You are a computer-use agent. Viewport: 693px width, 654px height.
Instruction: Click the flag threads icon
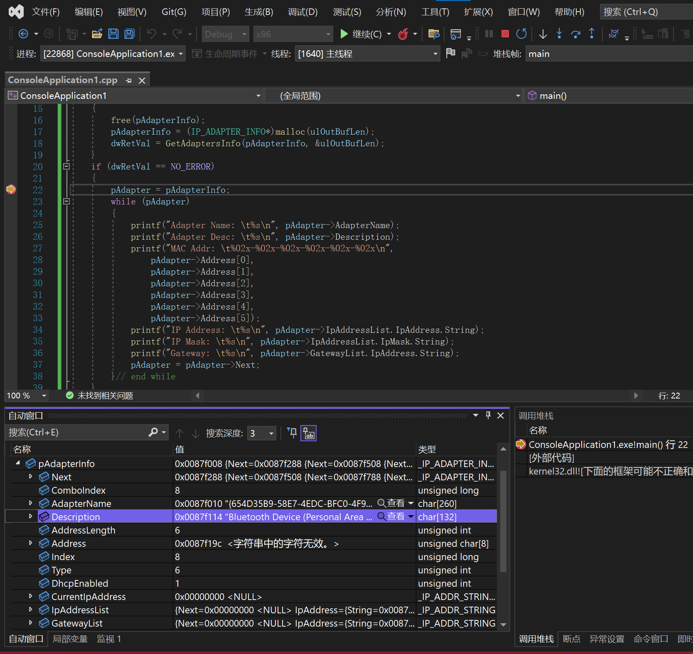[450, 53]
